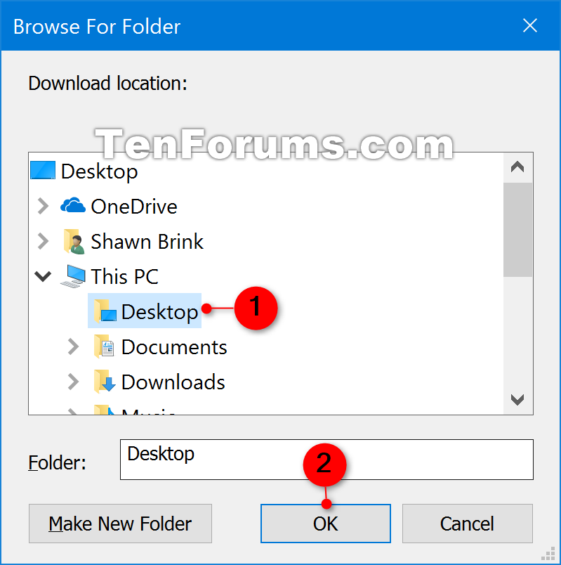
Task: Expand the Documents folder node
Action: coord(74,346)
